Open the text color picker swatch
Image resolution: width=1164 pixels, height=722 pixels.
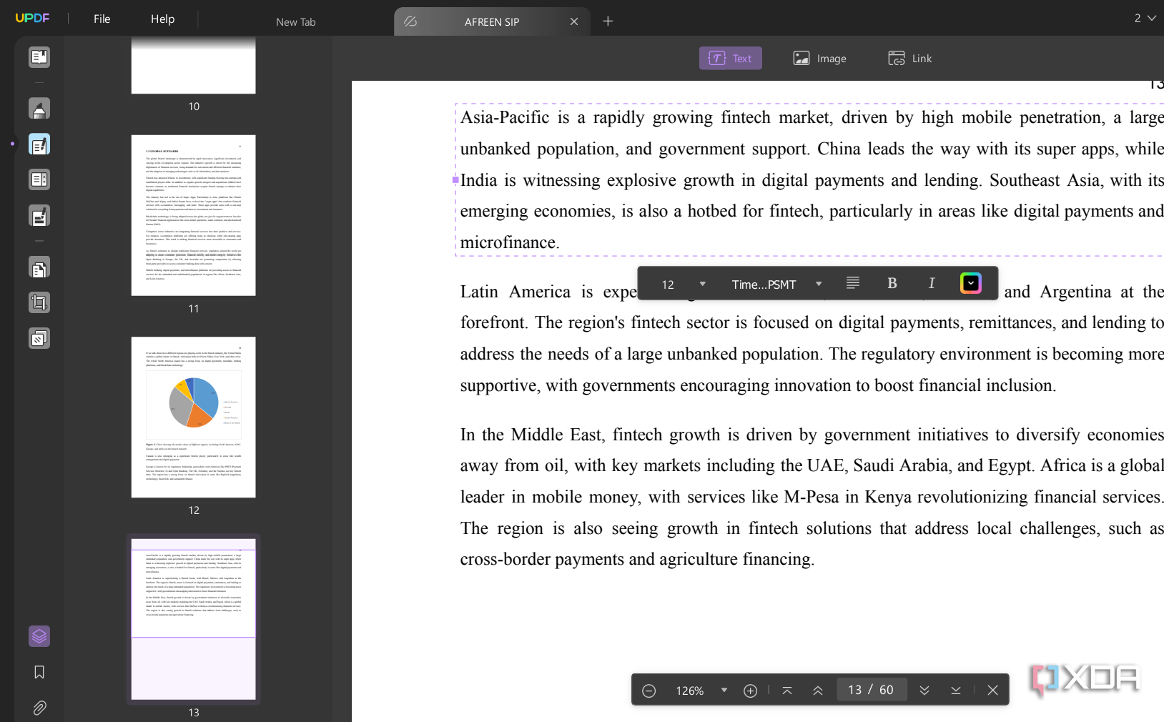point(971,284)
